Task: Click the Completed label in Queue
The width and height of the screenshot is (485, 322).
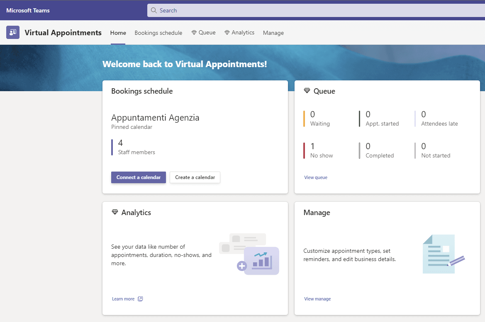Action: point(380,155)
